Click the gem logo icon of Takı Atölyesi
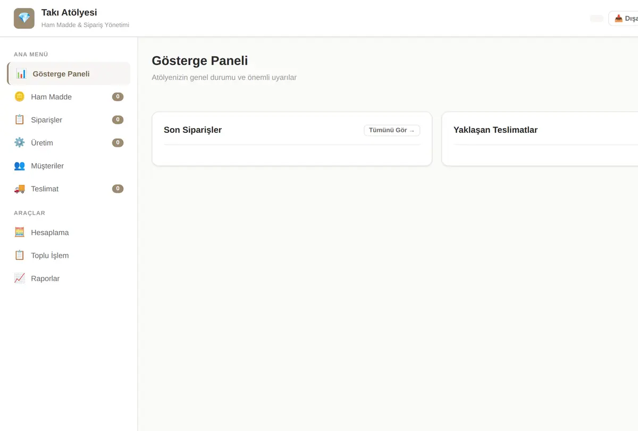Image resolution: width=638 pixels, height=431 pixels. 24,18
